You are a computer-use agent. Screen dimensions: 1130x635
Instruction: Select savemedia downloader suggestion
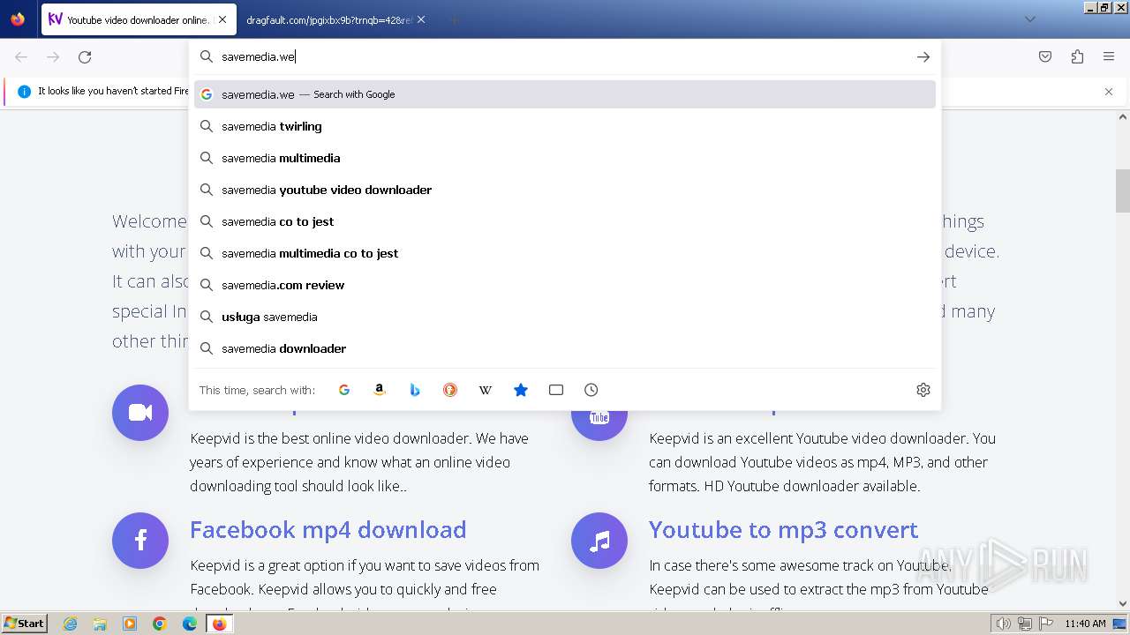pyautogui.click(x=565, y=348)
